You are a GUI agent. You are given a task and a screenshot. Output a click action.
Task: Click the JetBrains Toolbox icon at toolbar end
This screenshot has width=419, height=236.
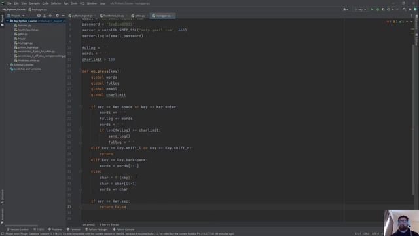(416, 10)
